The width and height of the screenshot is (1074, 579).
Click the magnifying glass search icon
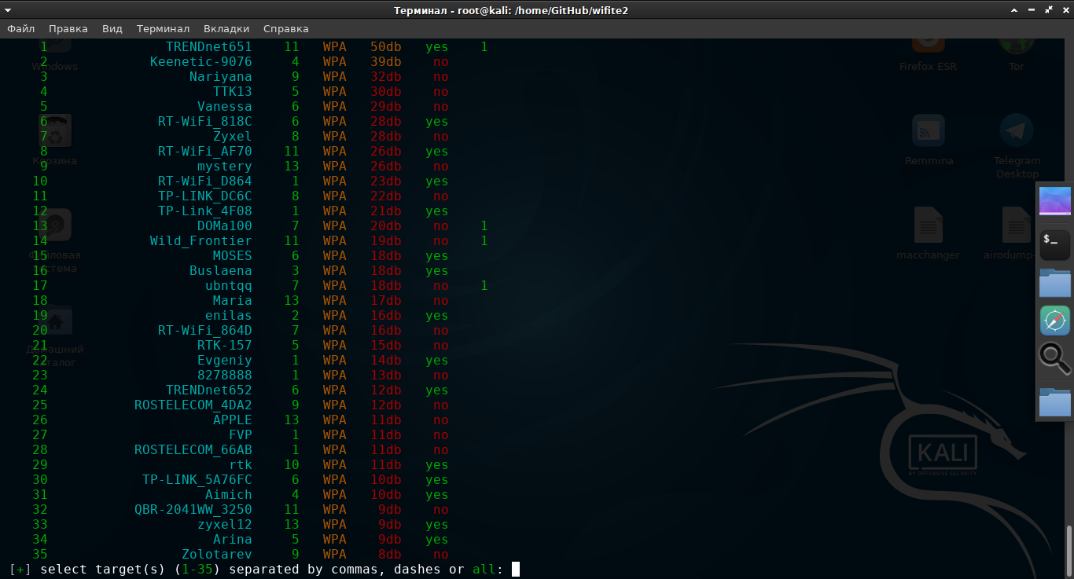click(x=1054, y=358)
